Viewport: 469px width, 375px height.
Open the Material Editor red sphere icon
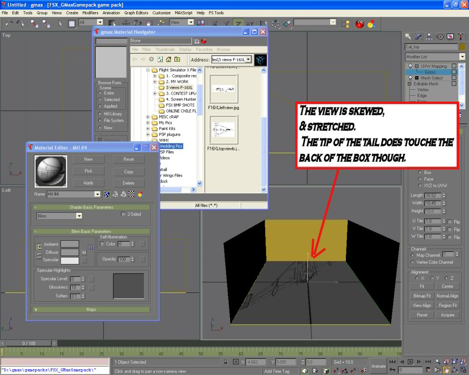tap(360, 23)
